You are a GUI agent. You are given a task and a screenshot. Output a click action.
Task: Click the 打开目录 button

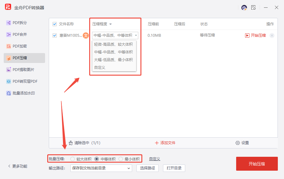174,168
